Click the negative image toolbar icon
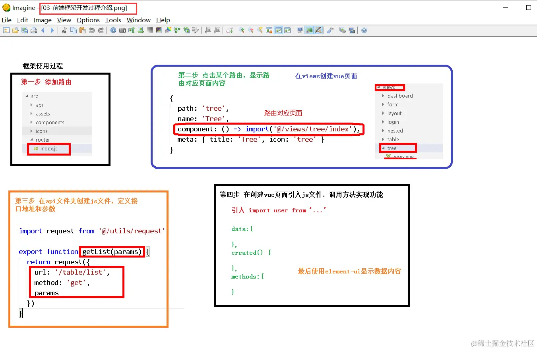 click(x=159, y=30)
